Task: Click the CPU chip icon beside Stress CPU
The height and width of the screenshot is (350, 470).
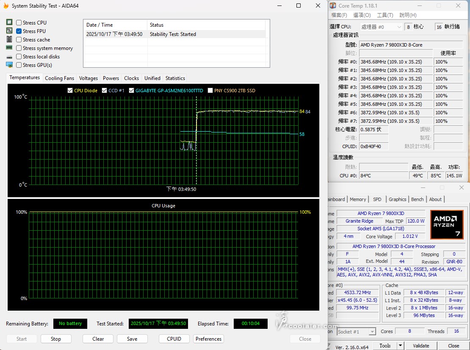Action: pyautogui.click(x=9, y=22)
